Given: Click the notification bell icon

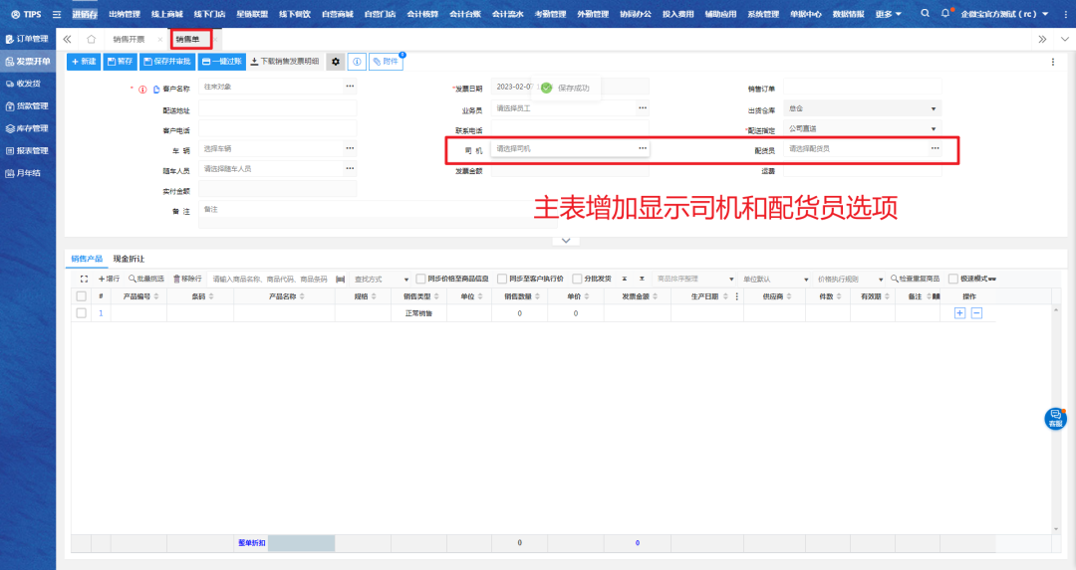Looking at the screenshot, I should pos(945,14).
